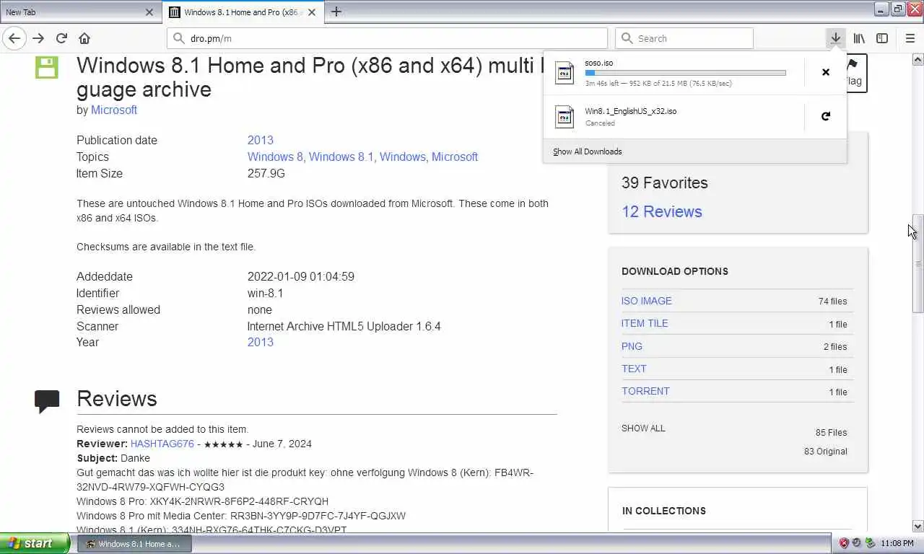Click the 11:08 PM taskbar clock

[x=897, y=543]
